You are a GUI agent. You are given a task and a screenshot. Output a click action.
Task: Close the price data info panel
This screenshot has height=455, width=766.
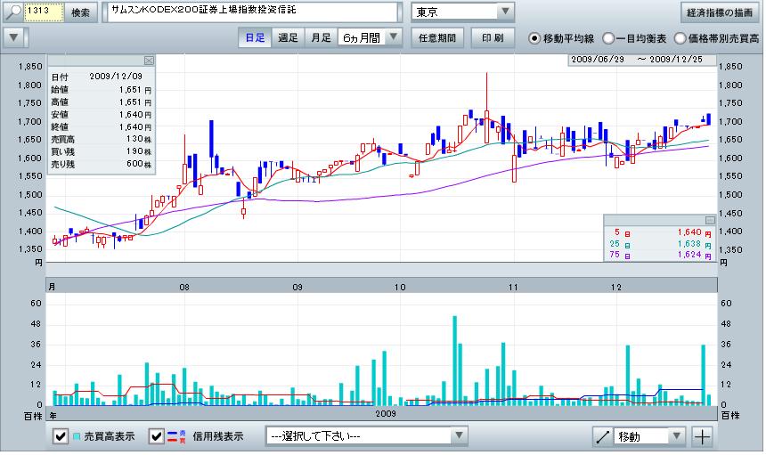(149, 61)
